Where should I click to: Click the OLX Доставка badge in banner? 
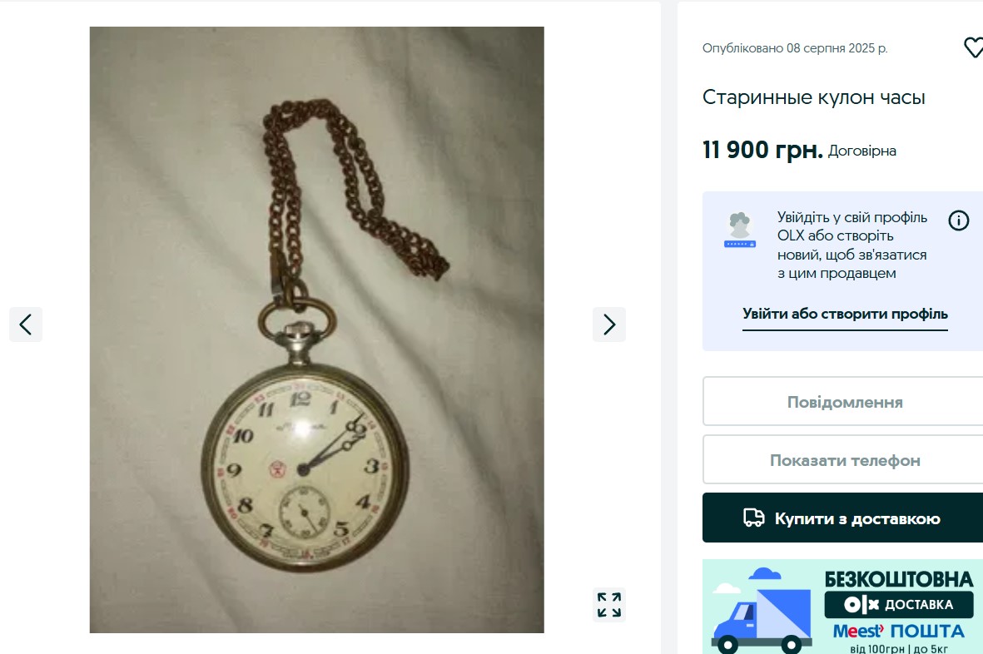899,605
